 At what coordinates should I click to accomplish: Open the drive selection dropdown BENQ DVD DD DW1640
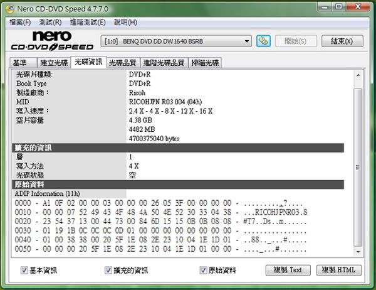tap(176, 41)
